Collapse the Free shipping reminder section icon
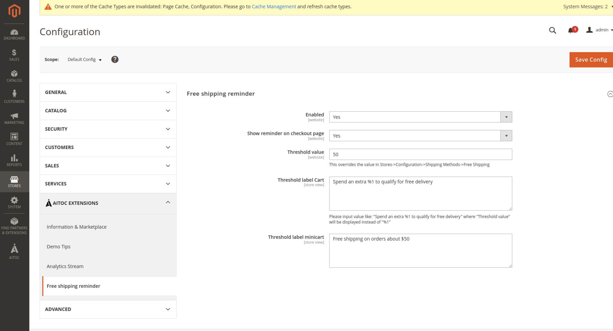 [610, 94]
